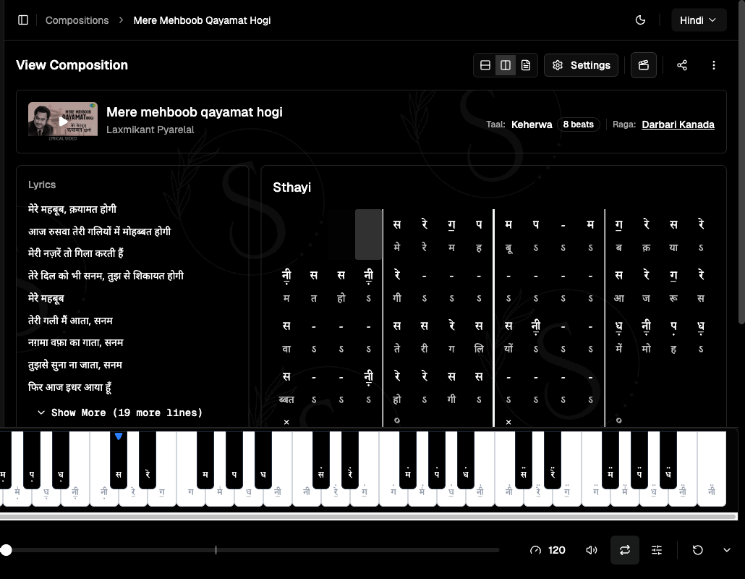Mute the playback volume
The width and height of the screenshot is (745, 579).
click(x=592, y=550)
